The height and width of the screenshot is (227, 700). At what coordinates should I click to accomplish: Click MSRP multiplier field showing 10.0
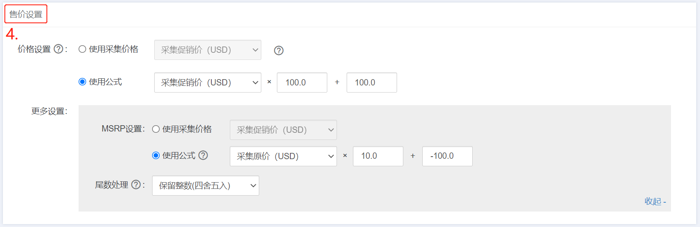pyautogui.click(x=378, y=156)
